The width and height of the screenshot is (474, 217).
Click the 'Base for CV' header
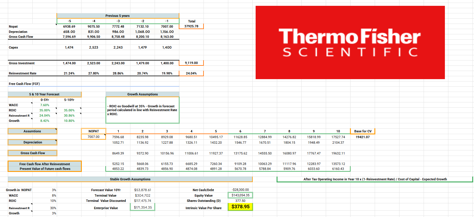point(363,131)
